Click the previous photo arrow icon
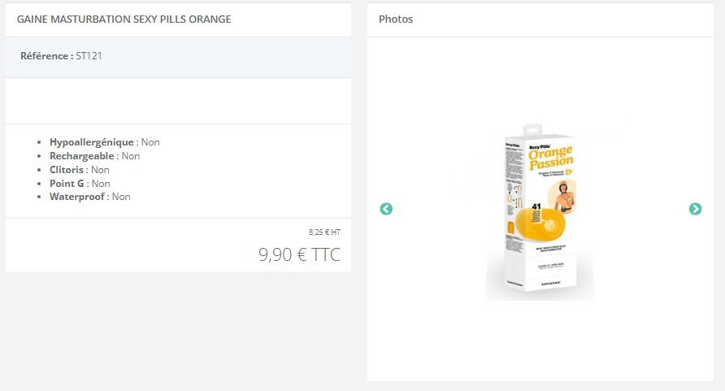This screenshot has width=725, height=391. (x=386, y=209)
